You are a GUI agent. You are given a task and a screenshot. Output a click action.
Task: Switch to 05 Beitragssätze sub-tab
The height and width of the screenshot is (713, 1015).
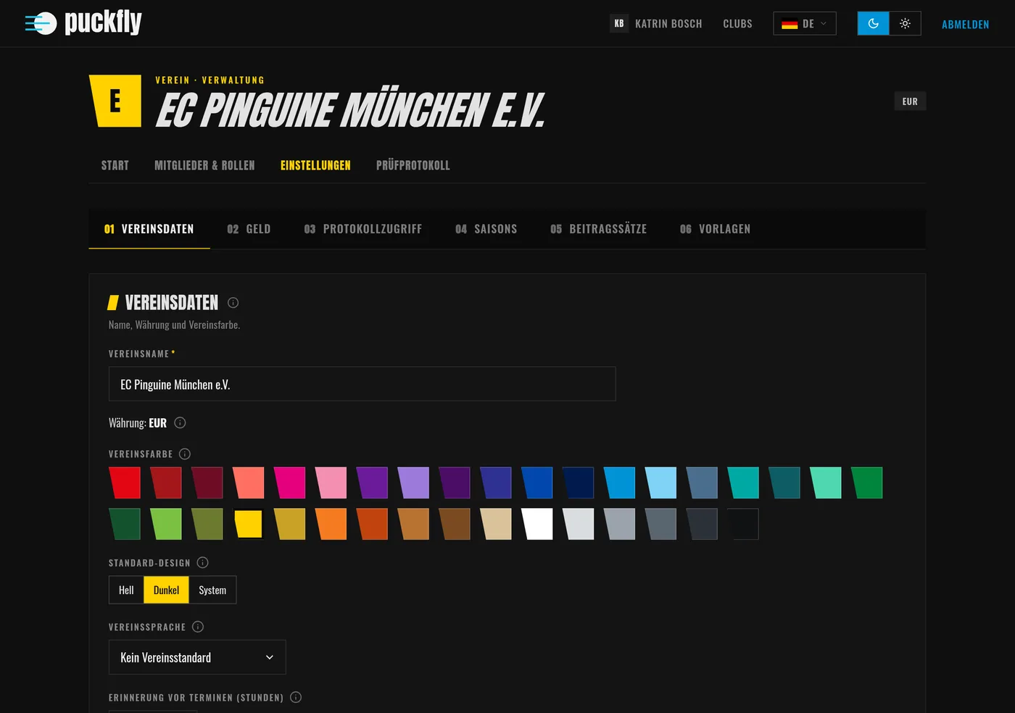[x=599, y=229]
